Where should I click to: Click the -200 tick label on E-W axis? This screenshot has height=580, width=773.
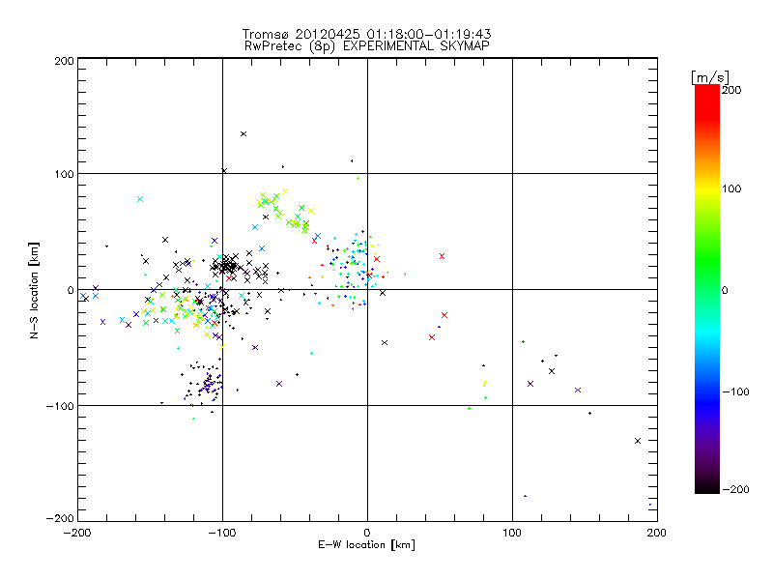pyautogui.click(x=77, y=533)
